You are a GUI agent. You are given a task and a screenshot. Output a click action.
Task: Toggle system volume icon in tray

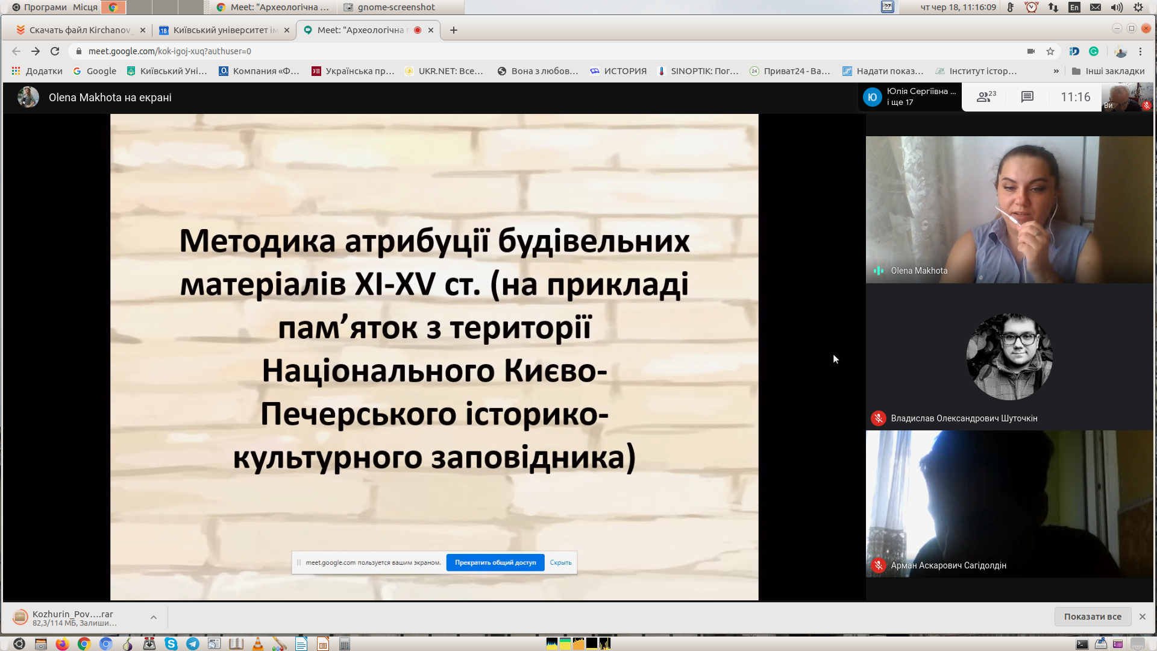pyautogui.click(x=1117, y=7)
